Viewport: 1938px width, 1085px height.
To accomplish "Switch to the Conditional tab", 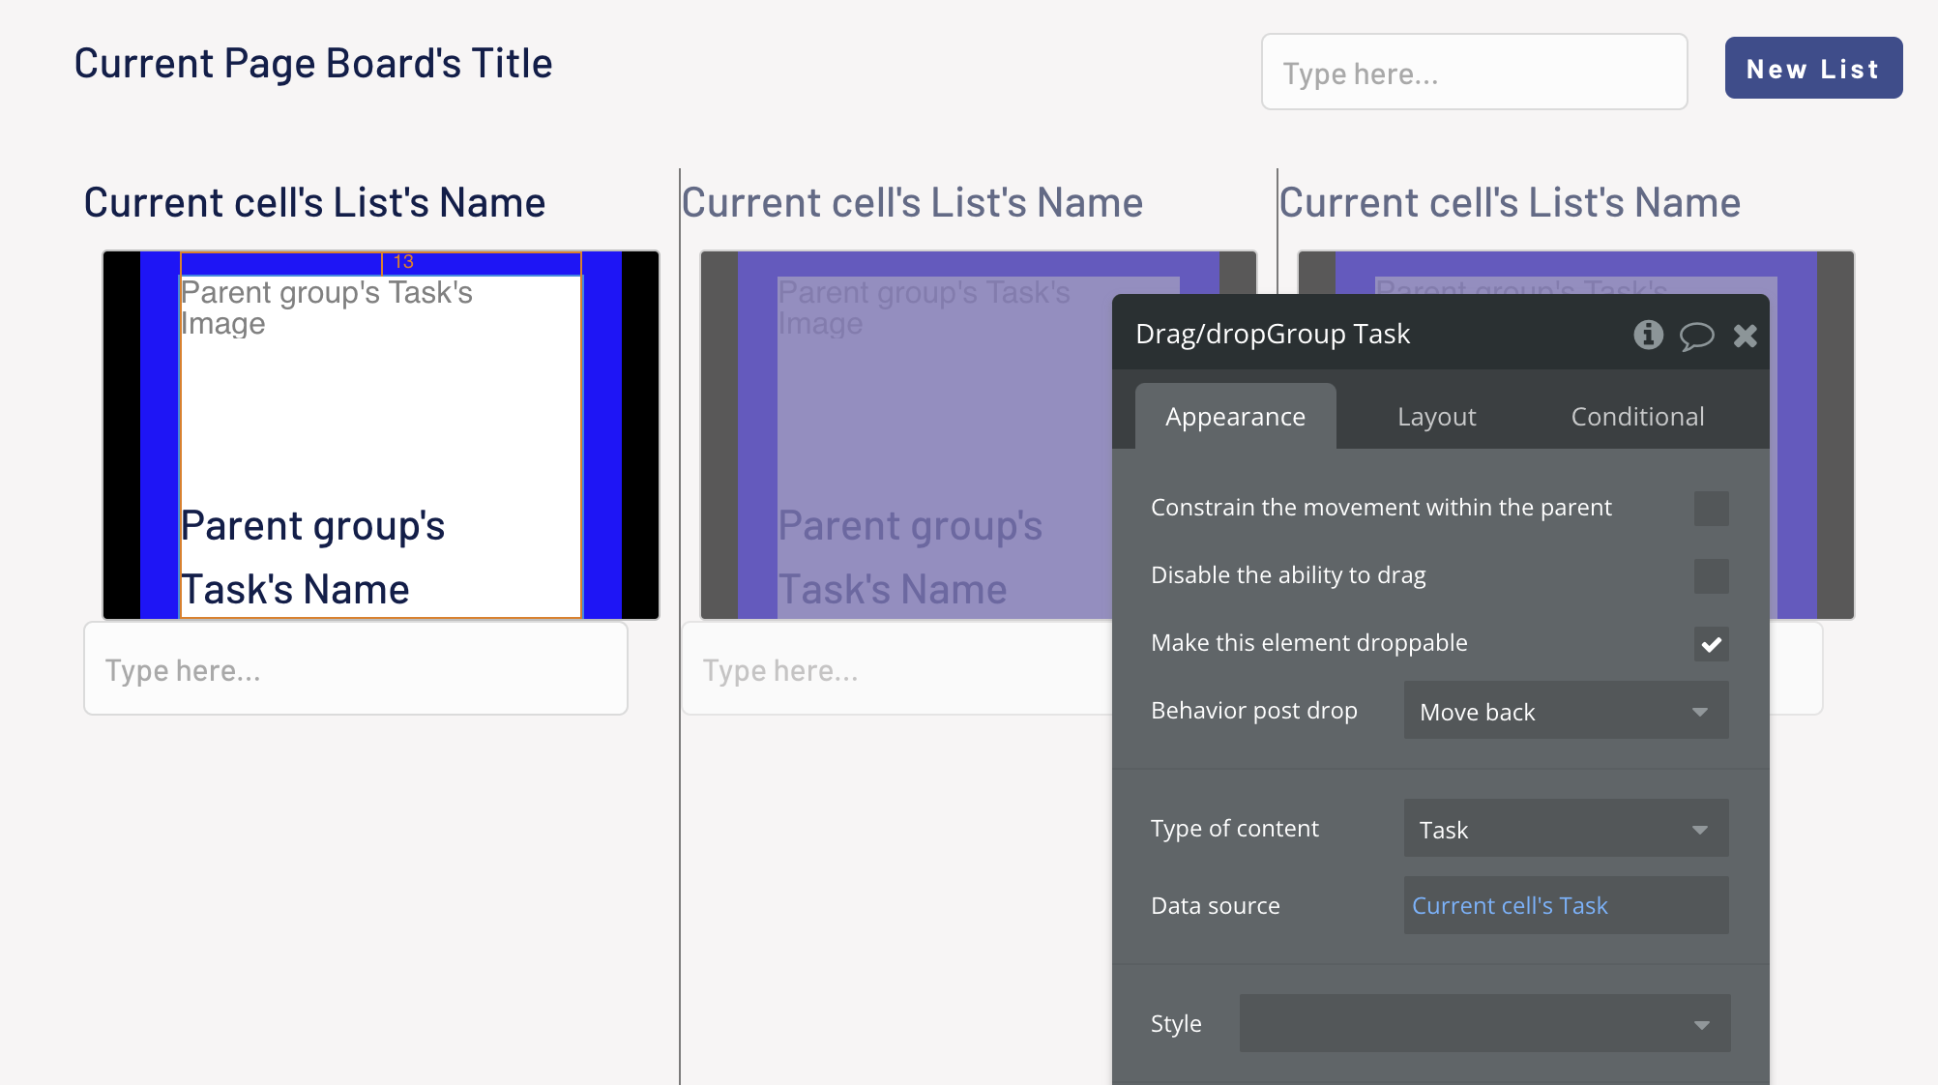I will tap(1637, 417).
